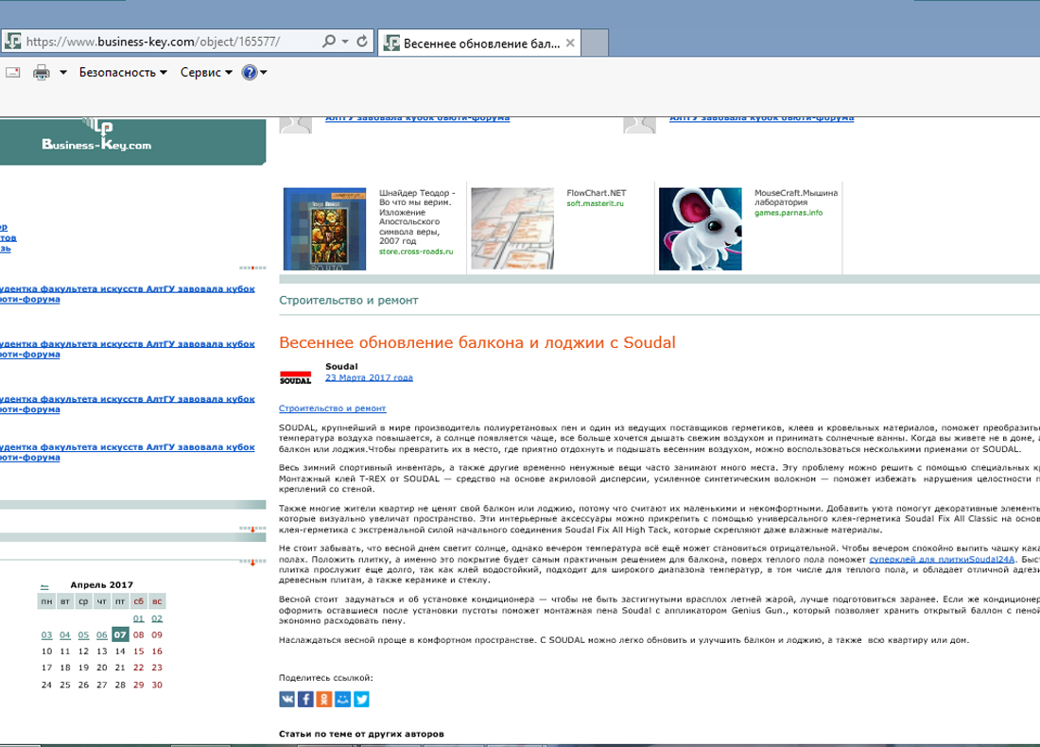Click the blue help question icon
This screenshot has height=747, width=1040.
point(250,72)
